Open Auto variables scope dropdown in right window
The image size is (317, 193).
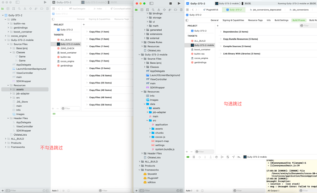pos(189,191)
